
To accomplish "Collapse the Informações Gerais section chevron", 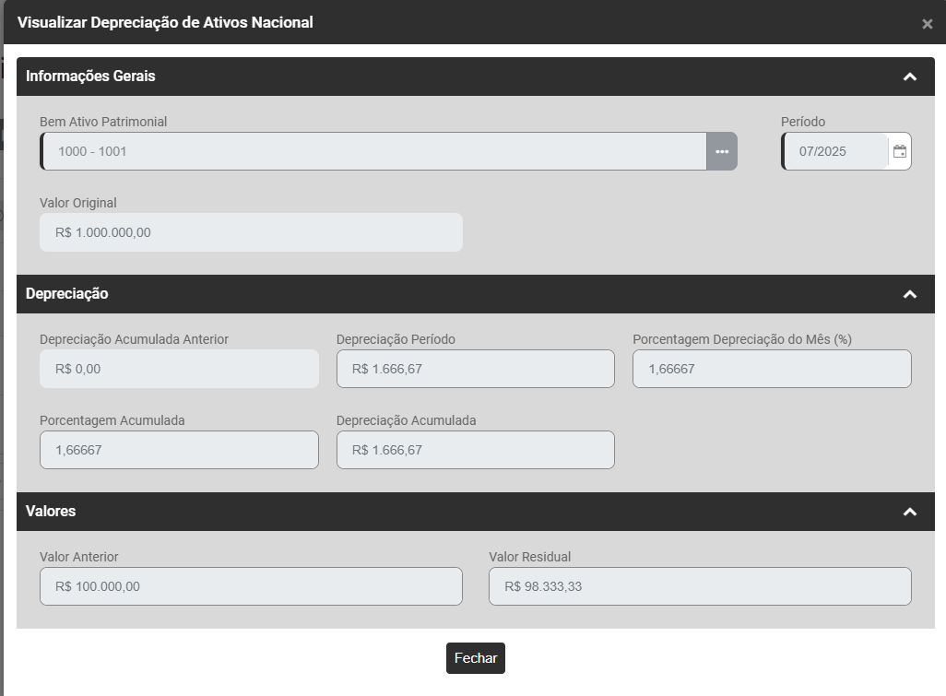I will [909, 77].
